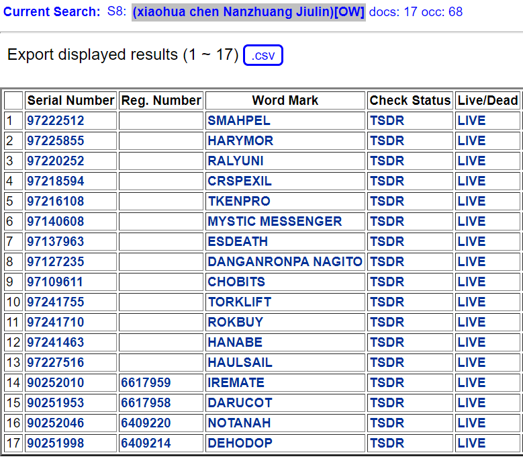The width and height of the screenshot is (523, 463).
Task: Open serial number 97227516
Action: tap(55, 362)
